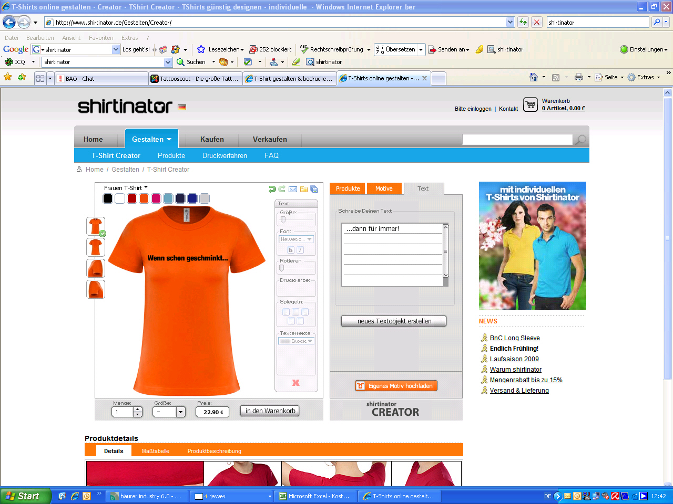Select back view shirt thumbnail
673x504 pixels.
pos(96,247)
